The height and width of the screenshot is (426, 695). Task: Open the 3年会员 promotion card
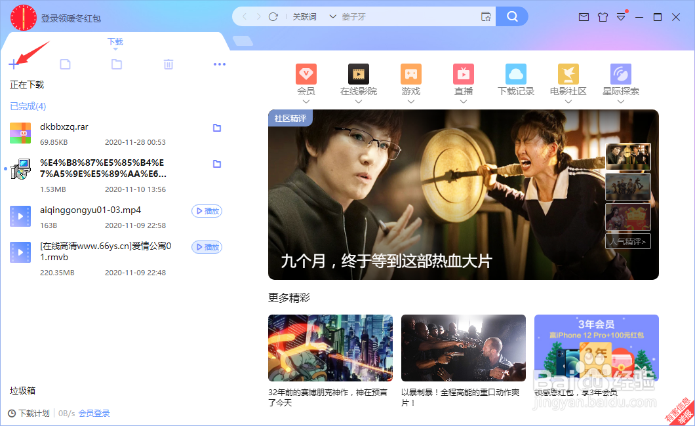coord(596,348)
